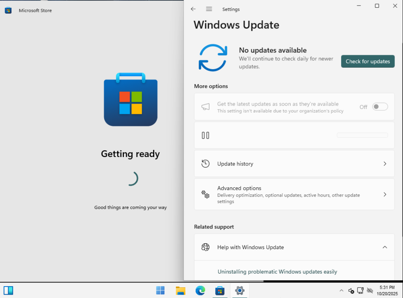Click the 'Windows Update' page title
The image size is (403, 298).
click(x=236, y=25)
